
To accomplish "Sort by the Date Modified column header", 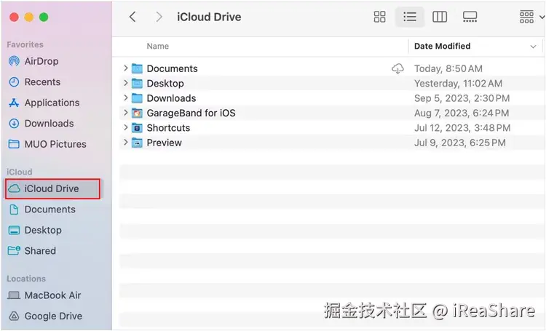I will pos(442,47).
